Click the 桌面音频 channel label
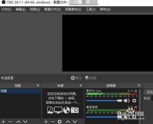The height and width of the screenshot is (124, 153). click(x=92, y=107)
